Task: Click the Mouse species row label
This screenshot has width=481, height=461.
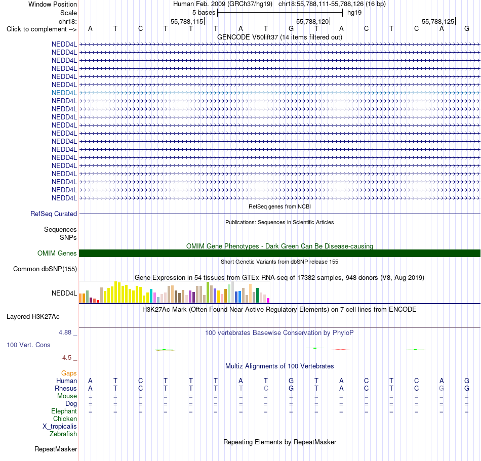Action: (x=67, y=396)
